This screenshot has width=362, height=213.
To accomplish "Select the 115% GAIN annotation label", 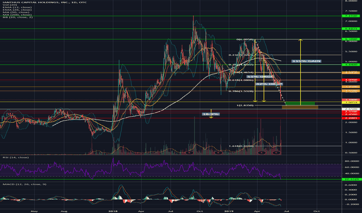I will click(x=306, y=61).
